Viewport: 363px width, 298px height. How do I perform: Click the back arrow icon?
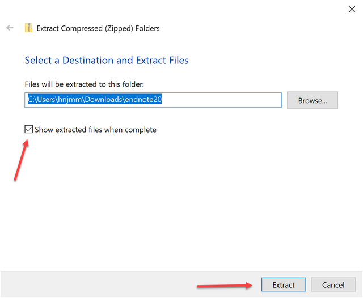(10, 28)
